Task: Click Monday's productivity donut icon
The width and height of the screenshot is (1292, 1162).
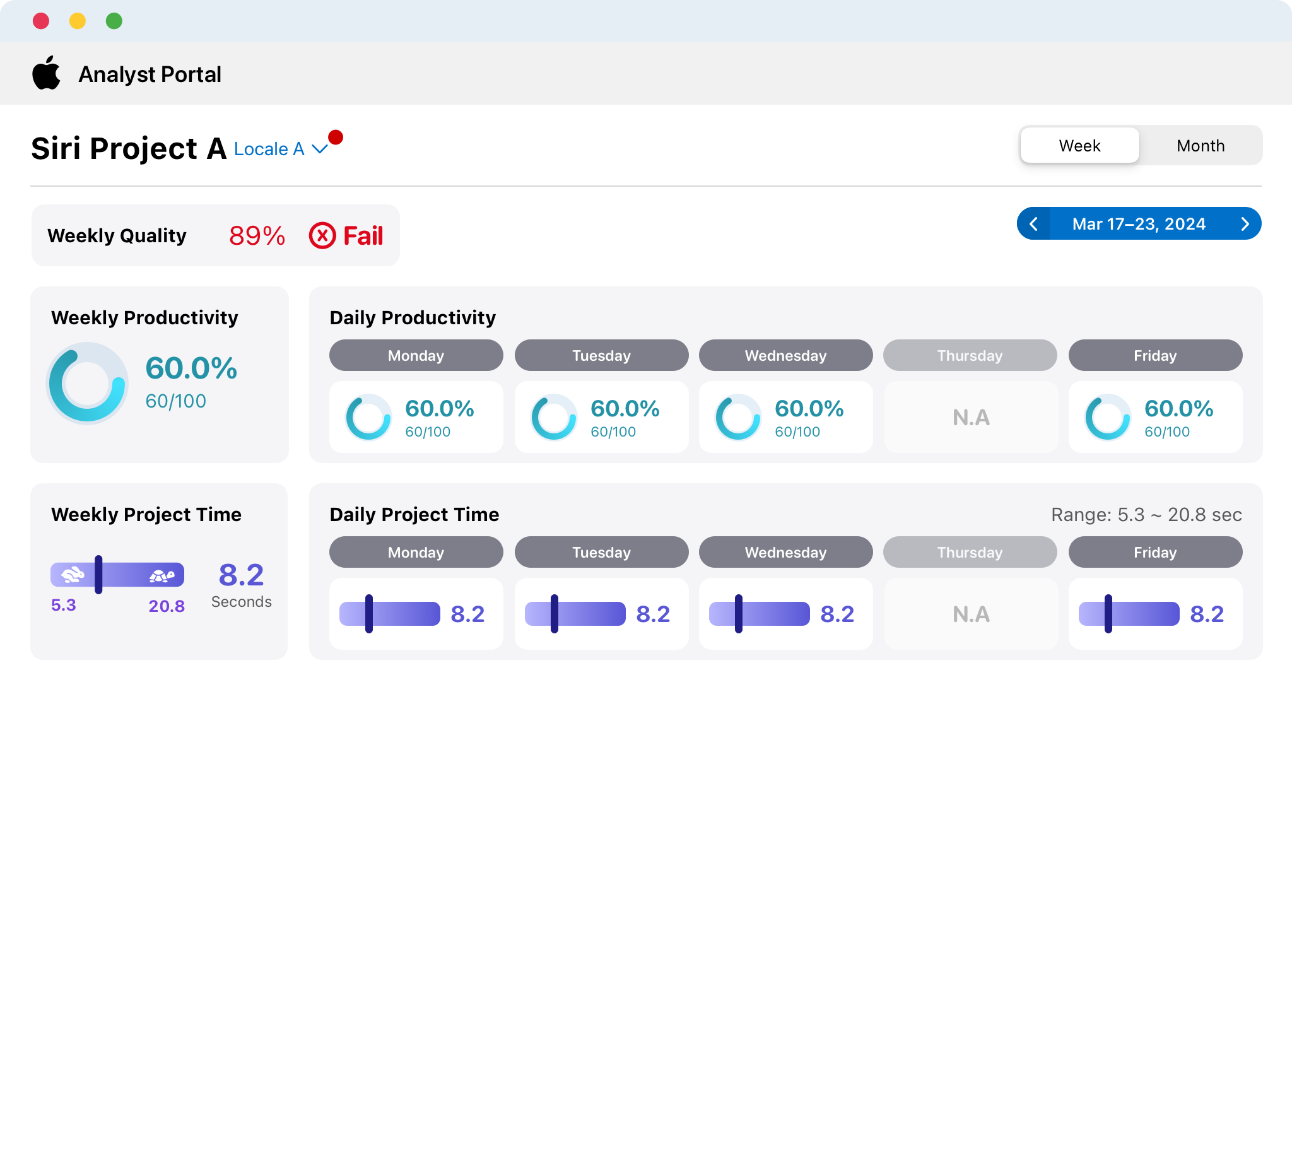Action: tap(368, 418)
